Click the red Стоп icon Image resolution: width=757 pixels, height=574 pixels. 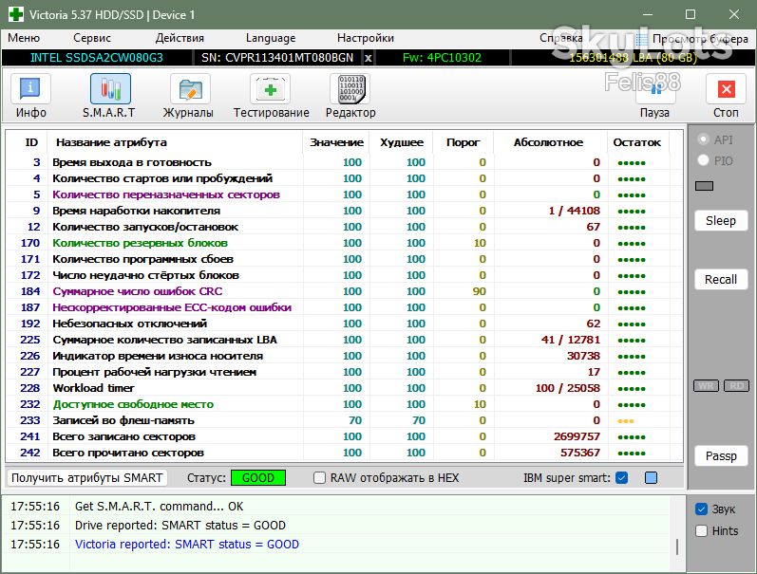pos(726,89)
